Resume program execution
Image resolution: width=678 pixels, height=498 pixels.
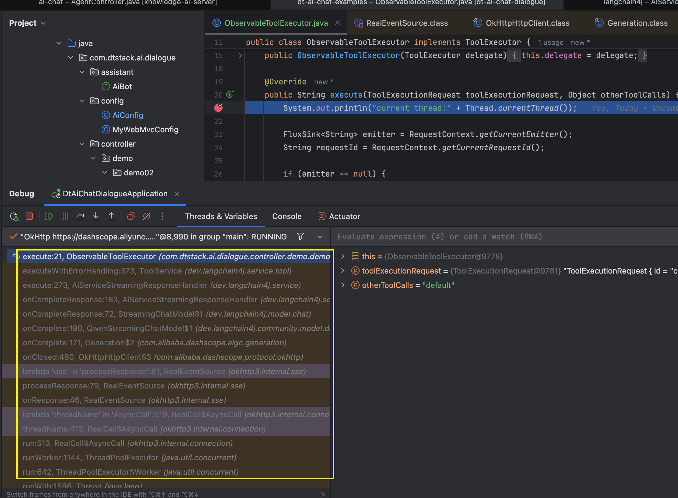pyautogui.click(x=49, y=216)
